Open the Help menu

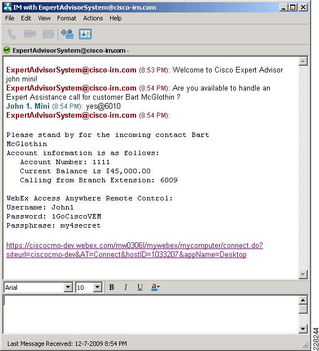(x=115, y=18)
